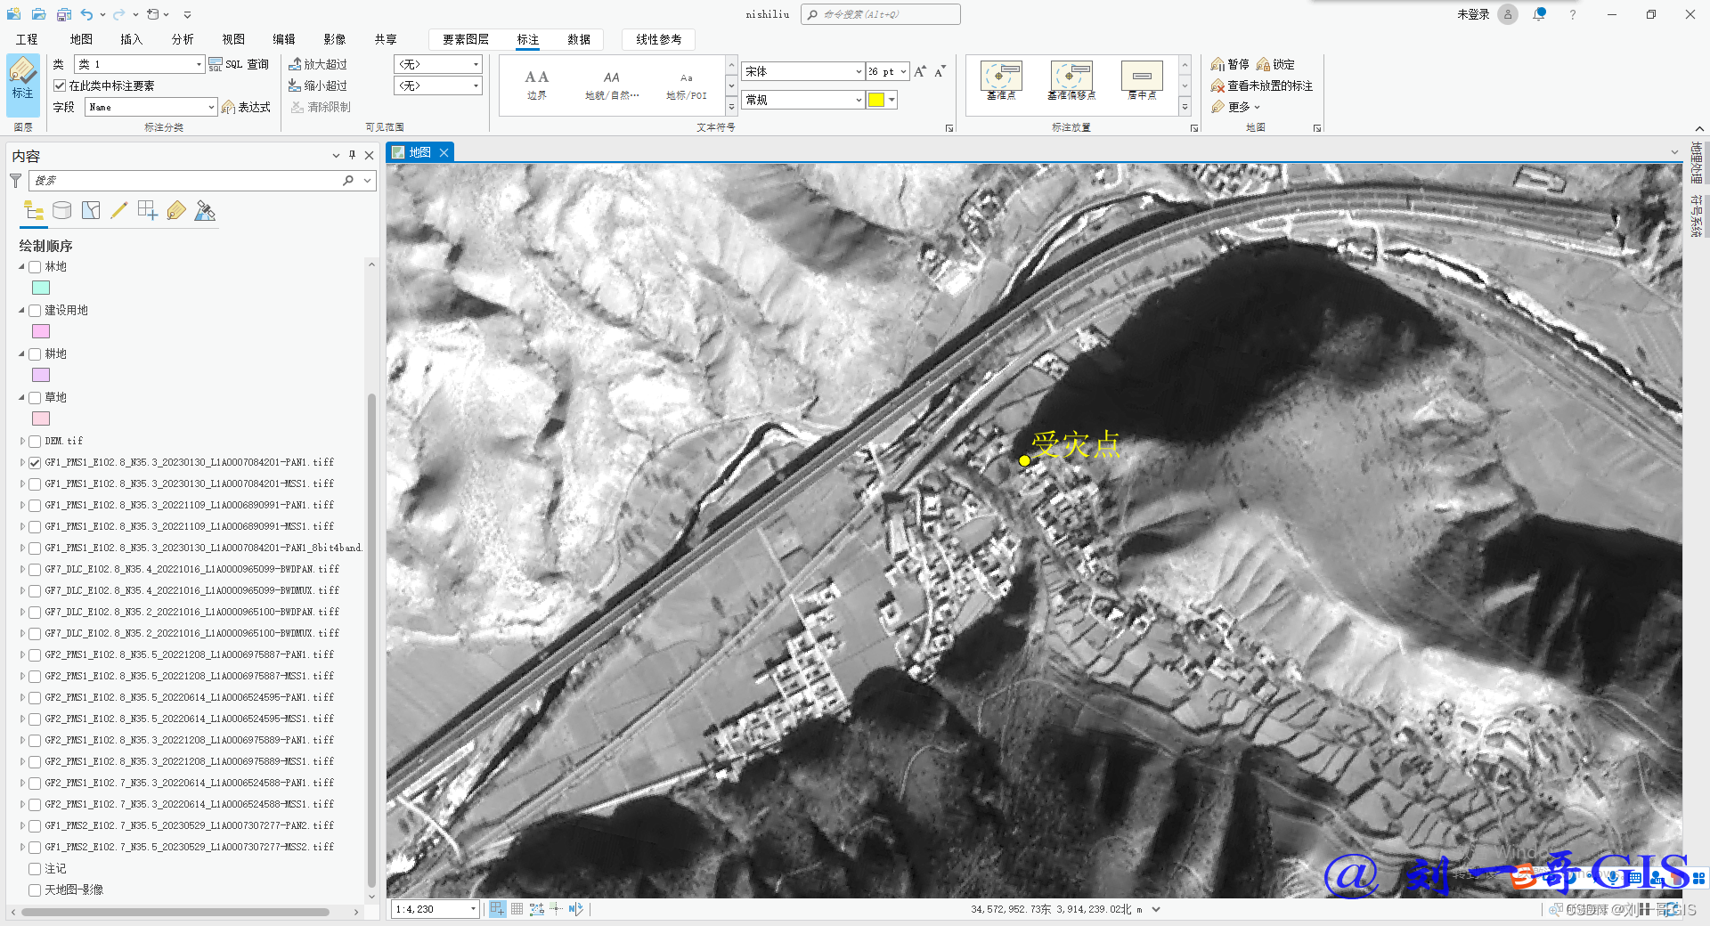Toggle visibility of 注记 layer
This screenshot has height=926, width=1710.
pyautogui.click(x=35, y=869)
